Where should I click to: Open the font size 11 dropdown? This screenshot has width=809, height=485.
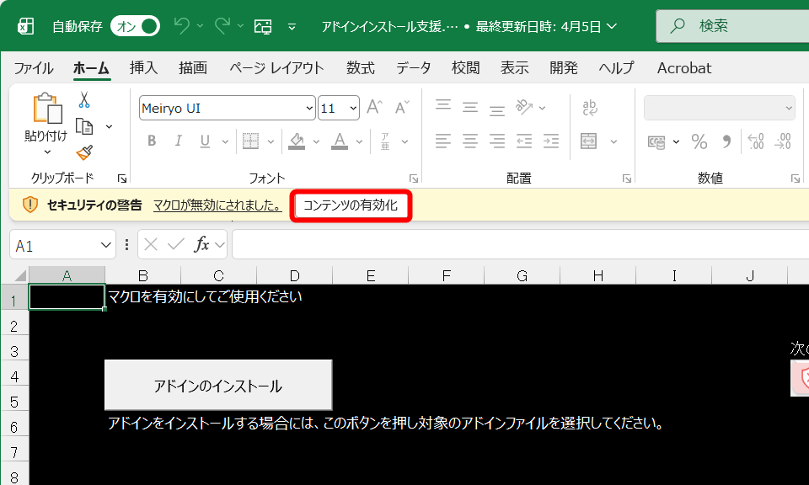[353, 109]
